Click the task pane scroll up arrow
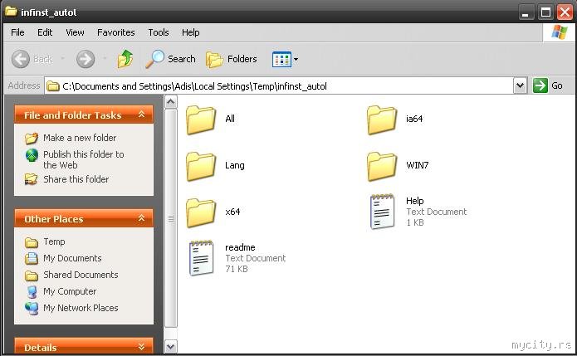 point(171,101)
